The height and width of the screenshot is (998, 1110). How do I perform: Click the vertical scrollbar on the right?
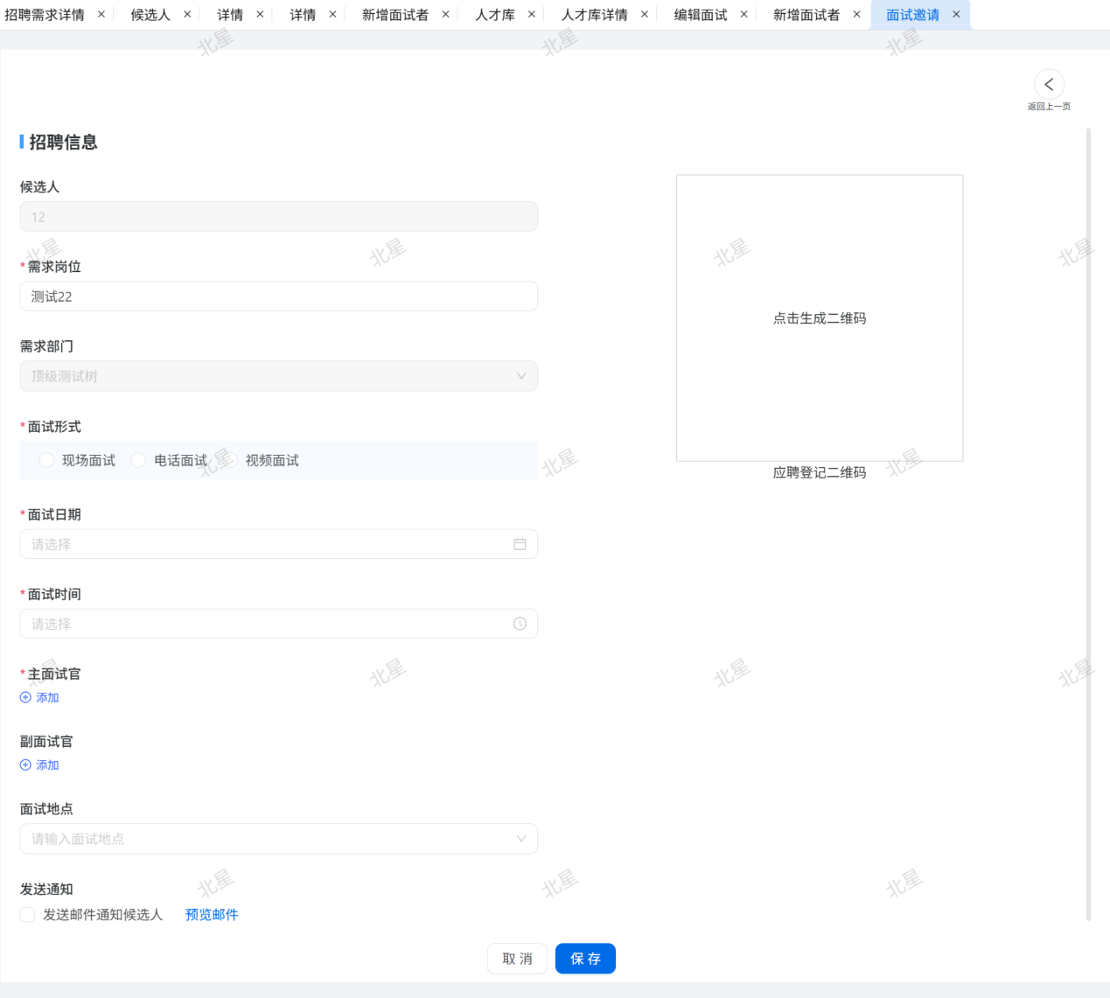[1088, 525]
